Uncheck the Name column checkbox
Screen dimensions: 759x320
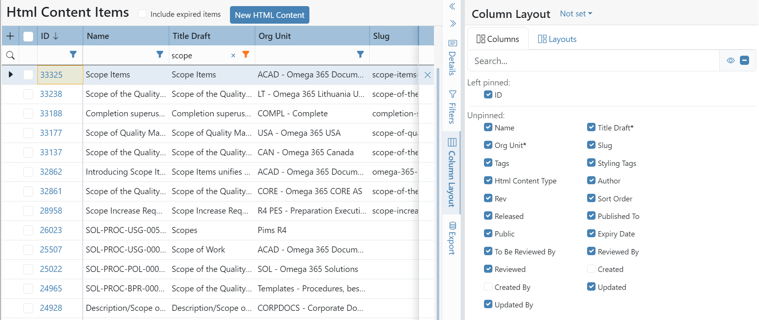pos(488,127)
